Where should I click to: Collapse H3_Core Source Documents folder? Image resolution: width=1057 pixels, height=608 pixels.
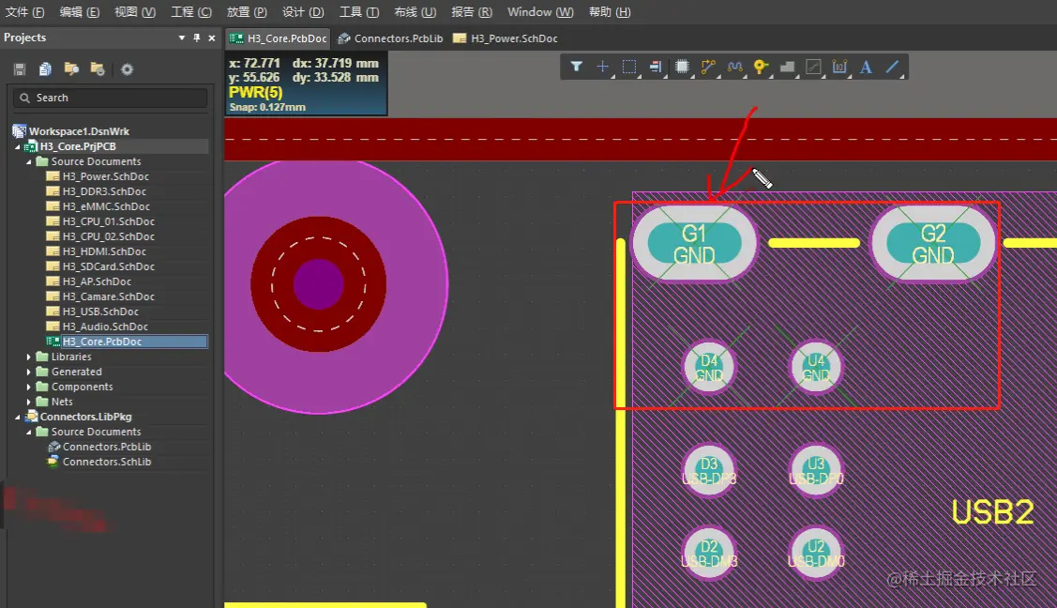point(29,161)
